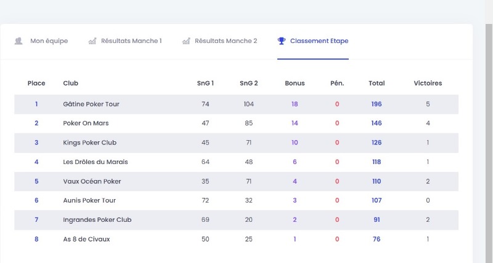Select the Classement Etape tab
This screenshot has width=493, height=263.
pyautogui.click(x=319, y=41)
